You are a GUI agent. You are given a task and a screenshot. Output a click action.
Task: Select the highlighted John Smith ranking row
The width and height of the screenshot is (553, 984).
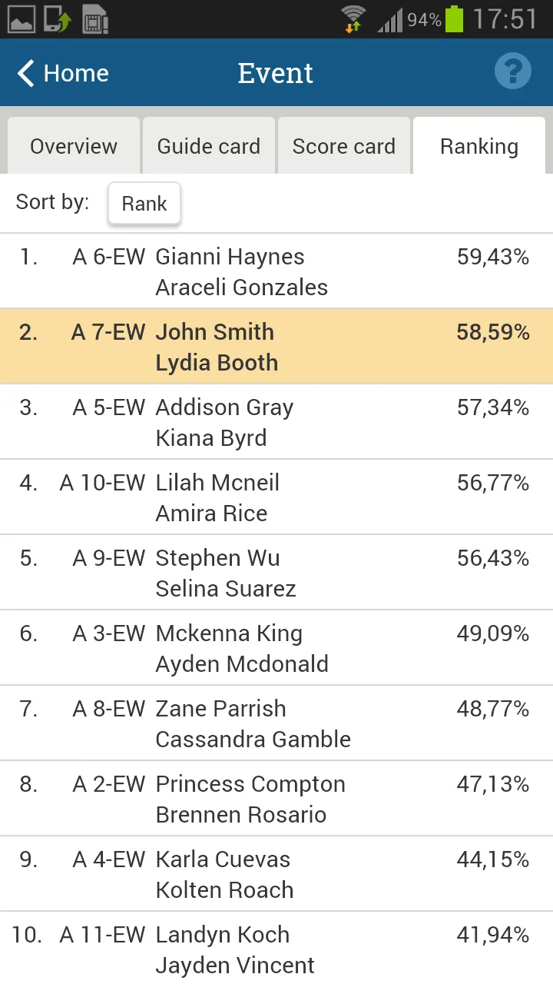pyautogui.click(x=276, y=347)
